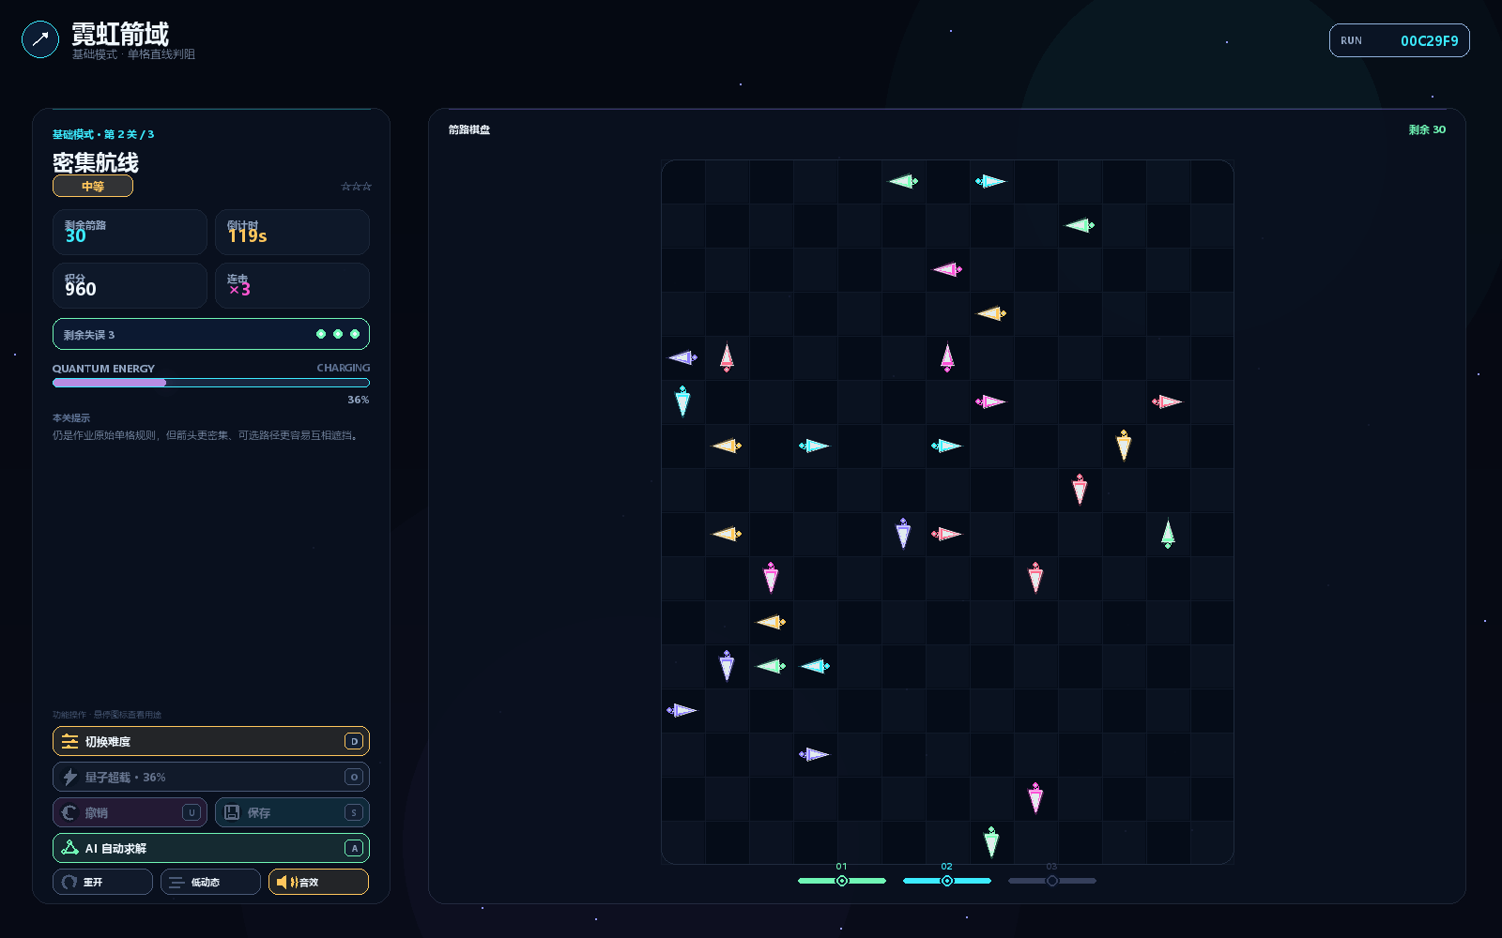1502x938 pixels.
Task: Toggle the 低动态 reduced motion option
Action: coord(210,882)
